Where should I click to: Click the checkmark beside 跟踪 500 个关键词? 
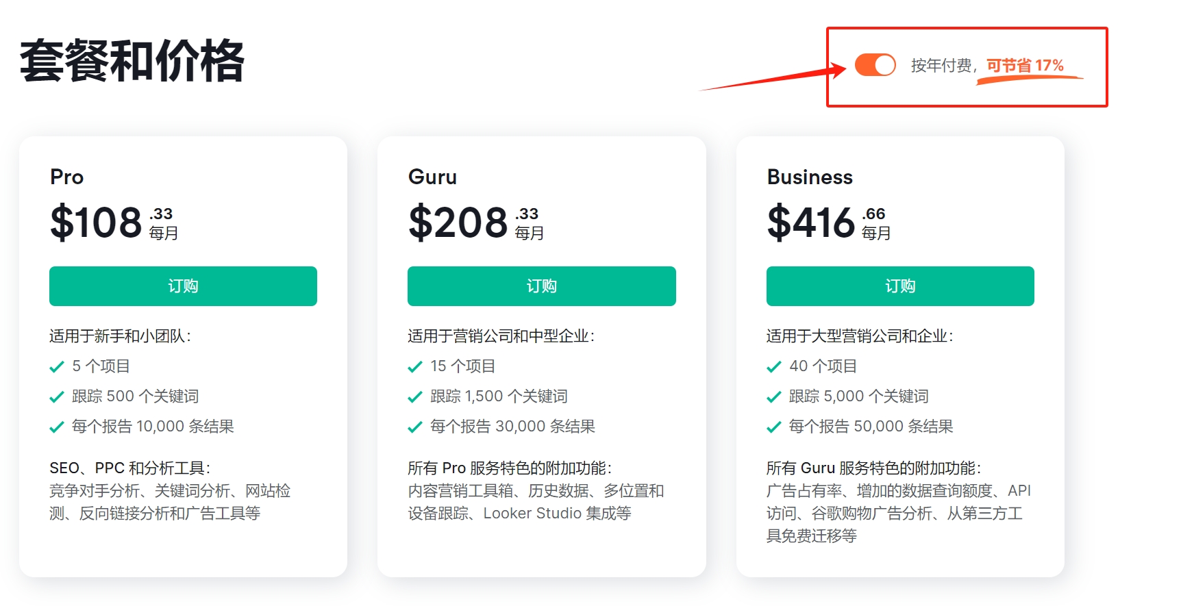58,396
